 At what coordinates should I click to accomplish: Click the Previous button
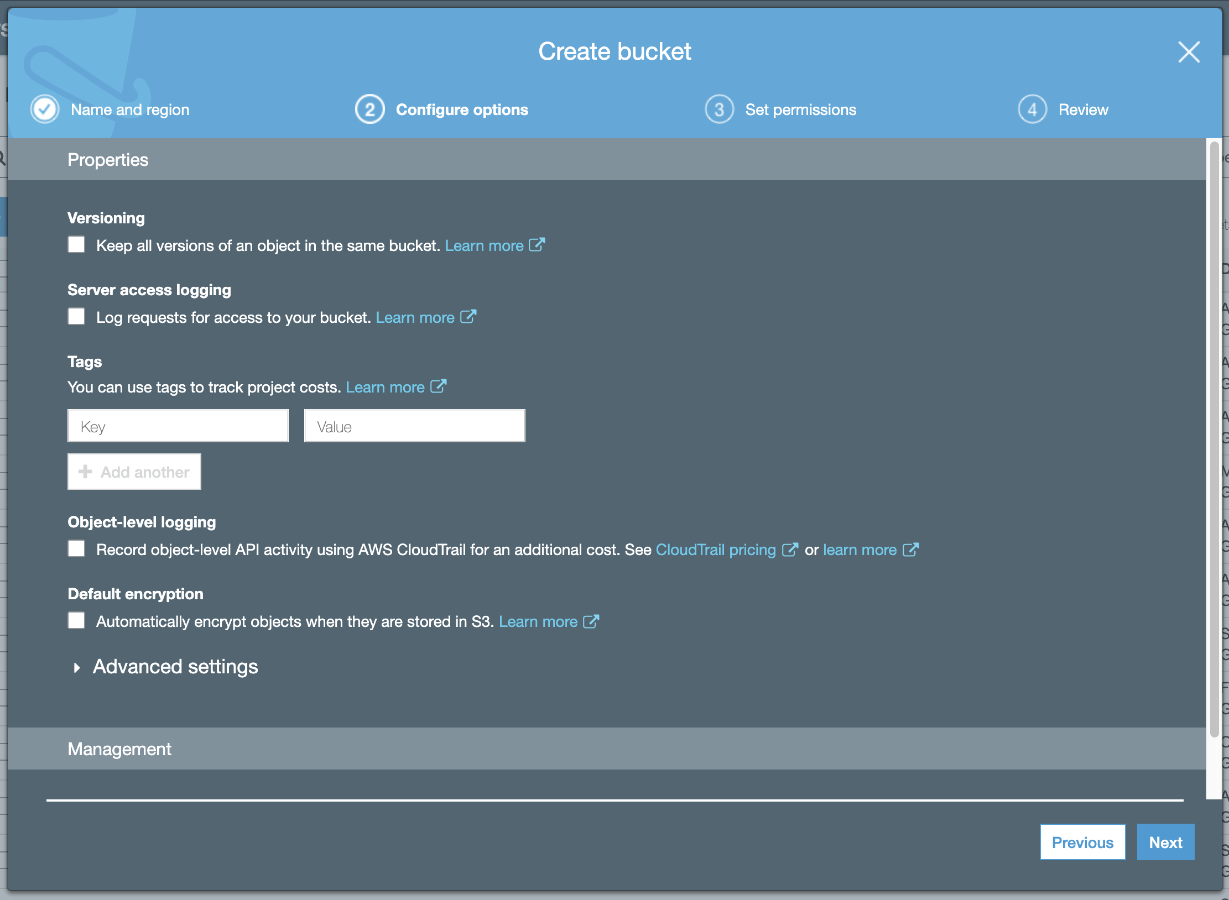[1082, 842]
